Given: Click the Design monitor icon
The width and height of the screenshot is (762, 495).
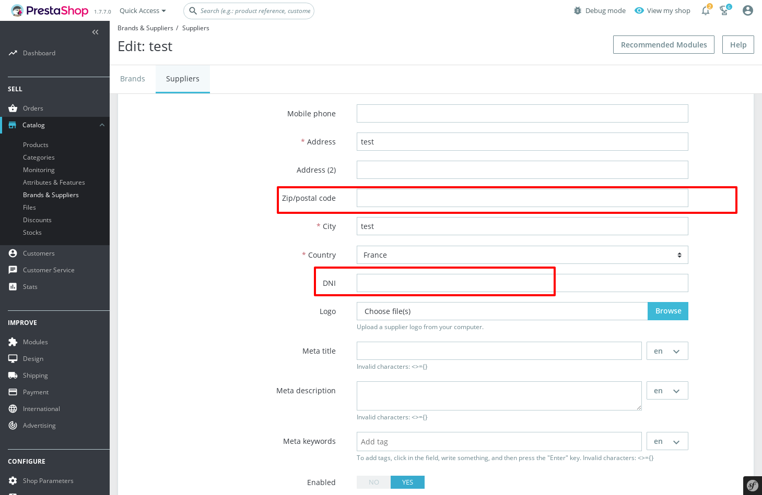Looking at the screenshot, I should point(13,359).
